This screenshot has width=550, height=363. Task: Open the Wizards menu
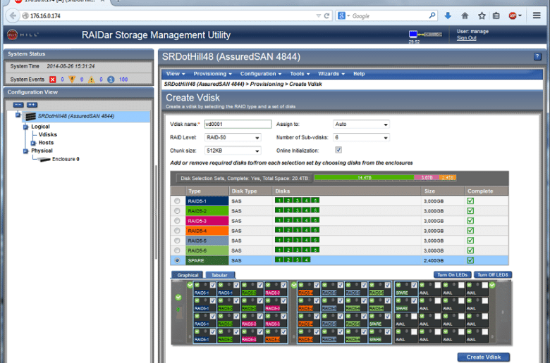tap(331, 74)
